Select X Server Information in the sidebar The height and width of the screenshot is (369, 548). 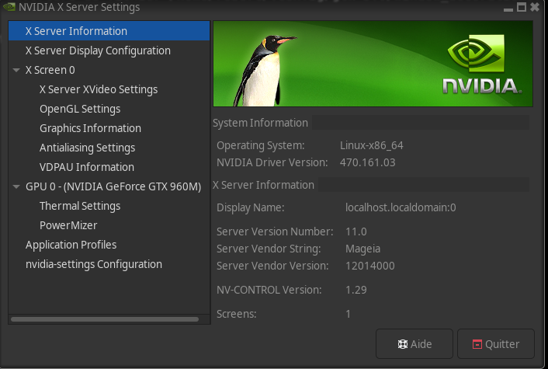point(109,31)
